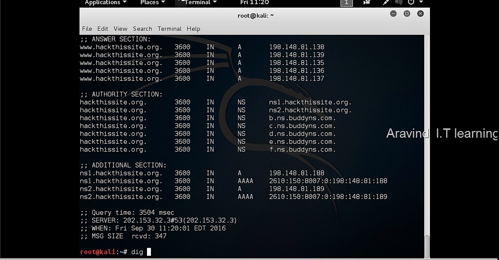Click the ";; MSG SIZE rcvd: 347" line
499x260 pixels.
click(123, 236)
